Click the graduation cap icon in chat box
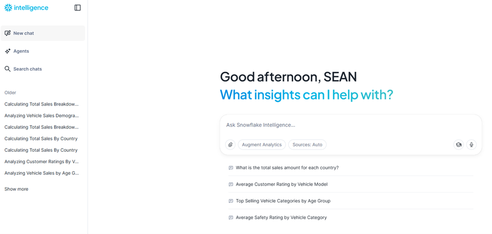 tap(459, 145)
